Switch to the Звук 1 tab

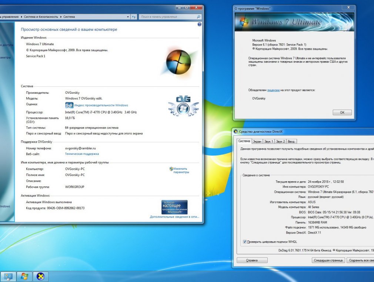coord(268,142)
